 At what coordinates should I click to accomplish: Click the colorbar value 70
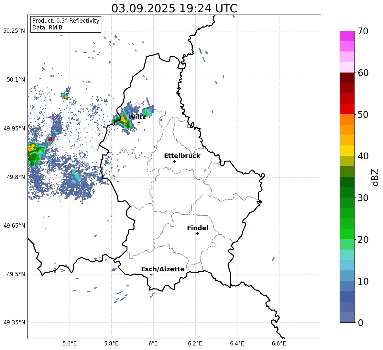click(363, 31)
